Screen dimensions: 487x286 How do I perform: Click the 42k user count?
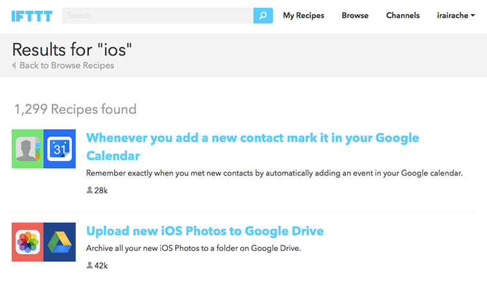coord(101,266)
